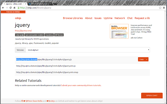Open Browse Libraries in the navigation
This screenshot has width=167, height=104.
[x=73, y=18]
